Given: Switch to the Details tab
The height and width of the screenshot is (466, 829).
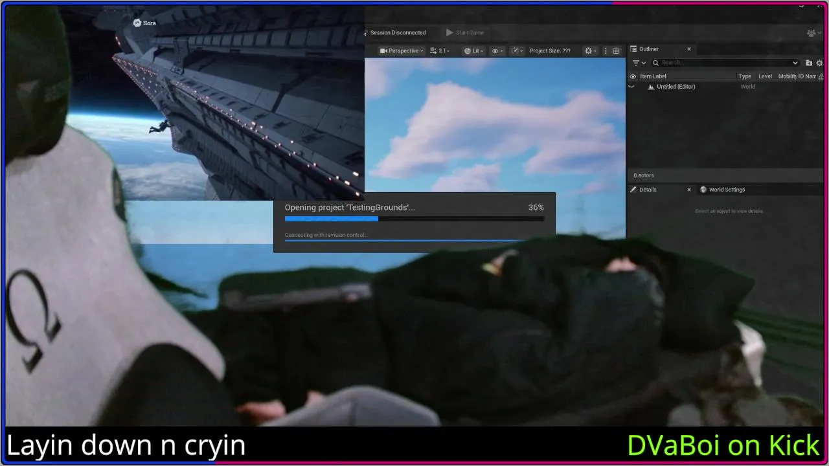Looking at the screenshot, I should pyautogui.click(x=648, y=190).
